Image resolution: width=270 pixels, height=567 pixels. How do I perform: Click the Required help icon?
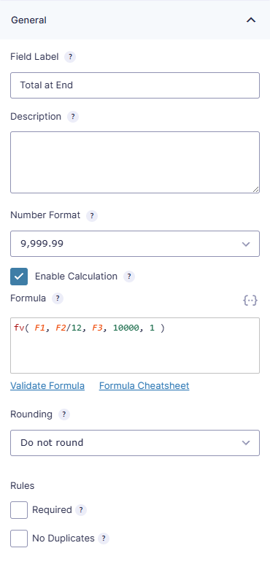(80, 510)
